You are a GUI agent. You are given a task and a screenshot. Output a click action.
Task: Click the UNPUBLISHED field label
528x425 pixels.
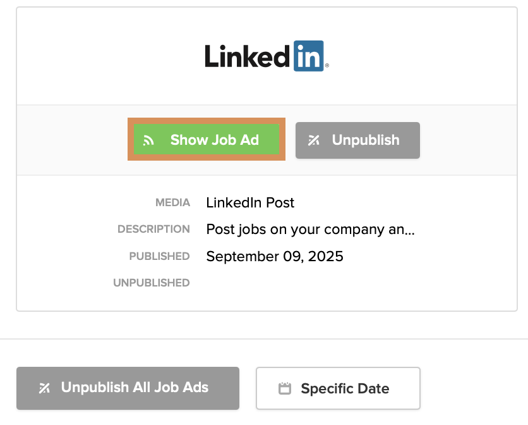(x=152, y=283)
